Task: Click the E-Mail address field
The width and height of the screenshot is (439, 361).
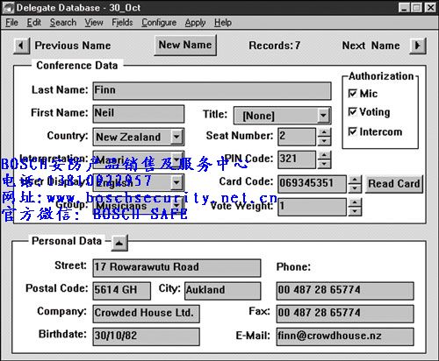Action: pos(345,336)
